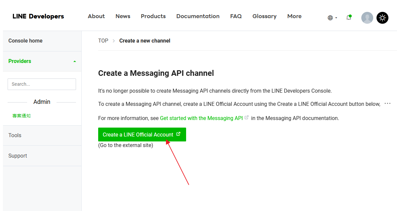Click the provider Search field
Screen dimensions: 397x211
(42, 84)
